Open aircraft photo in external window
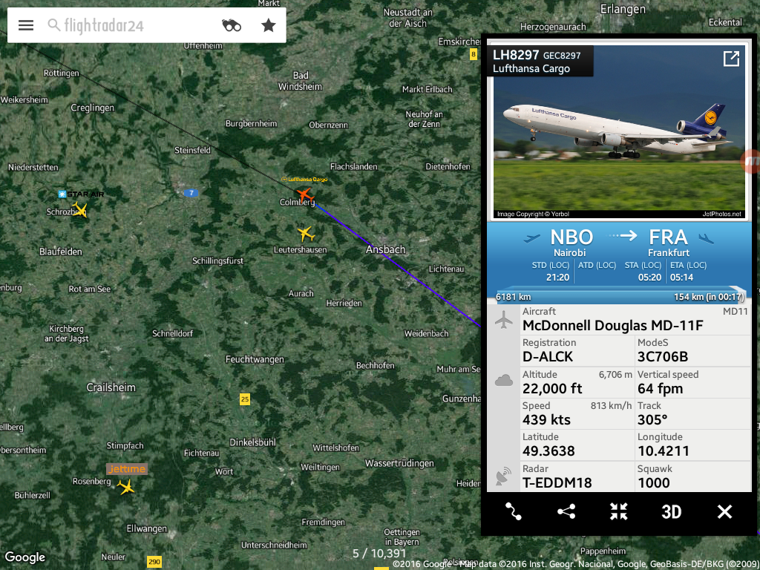This screenshot has height=570, width=760. pyautogui.click(x=731, y=59)
